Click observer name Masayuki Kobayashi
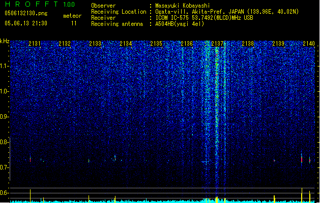 183,6
